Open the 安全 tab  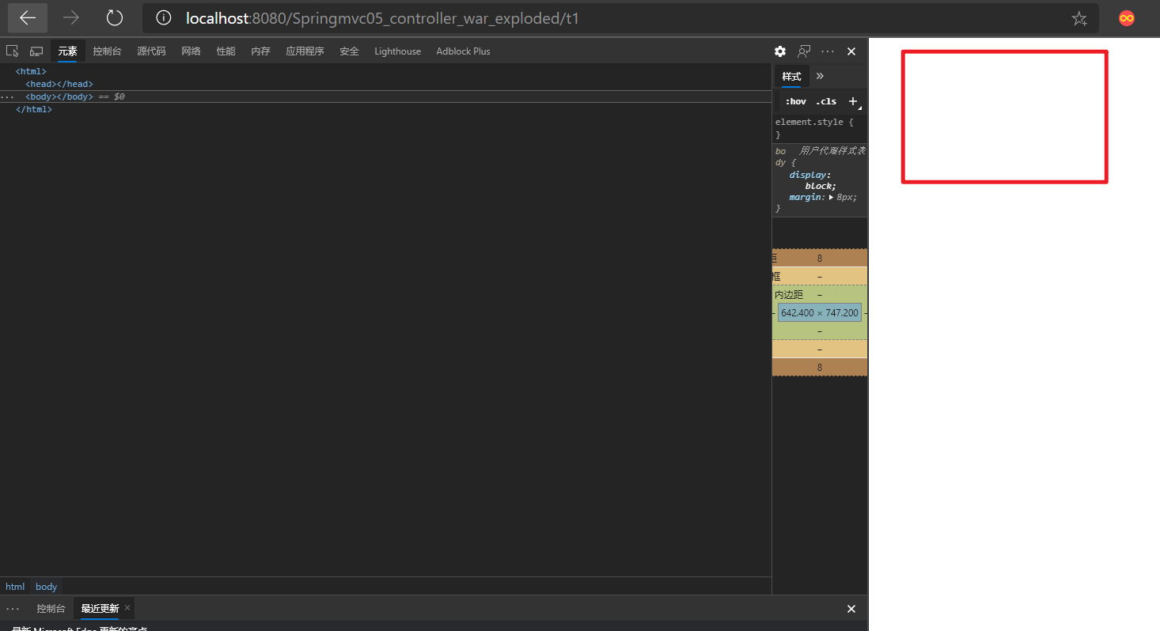349,51
